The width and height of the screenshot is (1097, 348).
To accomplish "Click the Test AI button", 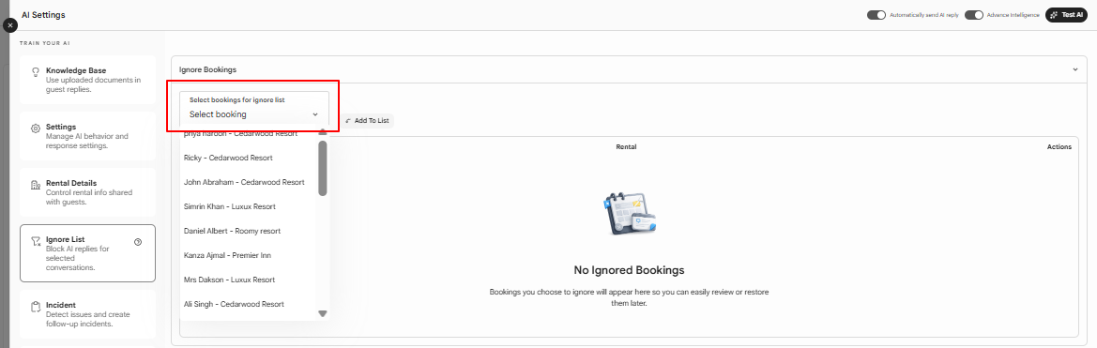I will 1066,15.
